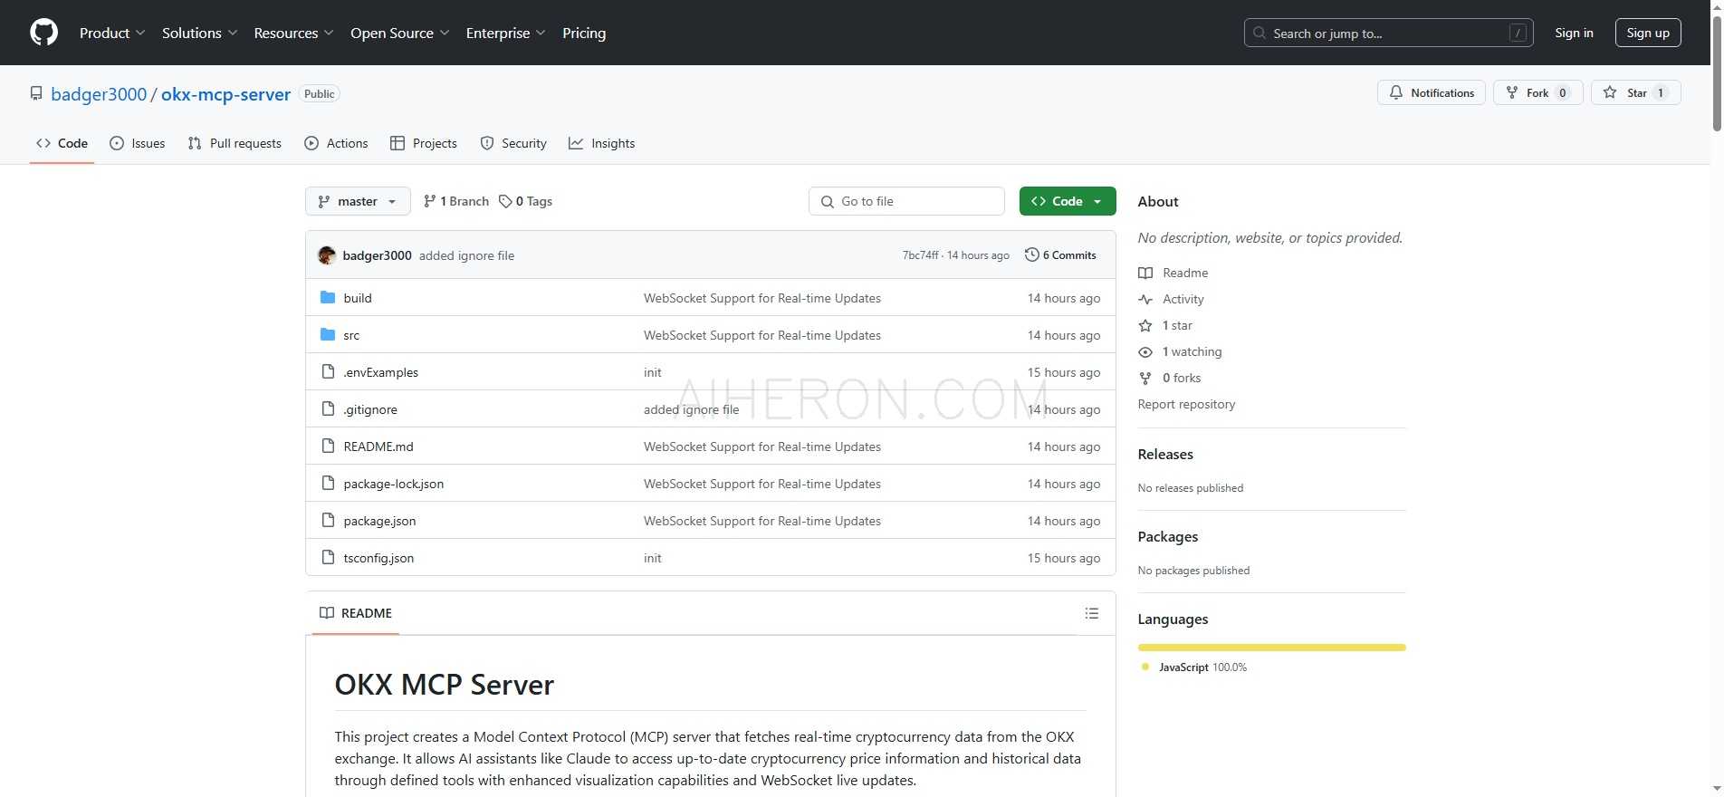Open the GitHub home logo
Screen dimensions: 1724x797
coord(43,33)
